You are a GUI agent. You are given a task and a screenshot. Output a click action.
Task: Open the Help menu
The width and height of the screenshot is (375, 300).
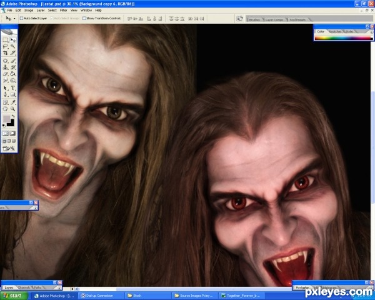(x=98, y=10)
